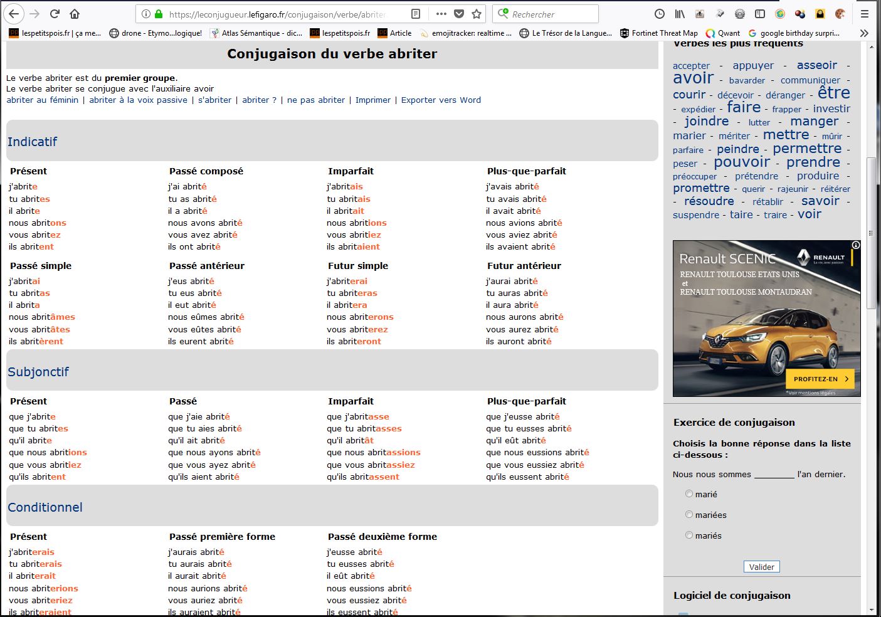The width and height of the screenshot is (881, 617).
Task: Open 'Exporter vers Word' link
Action: (x=441, y=100)
